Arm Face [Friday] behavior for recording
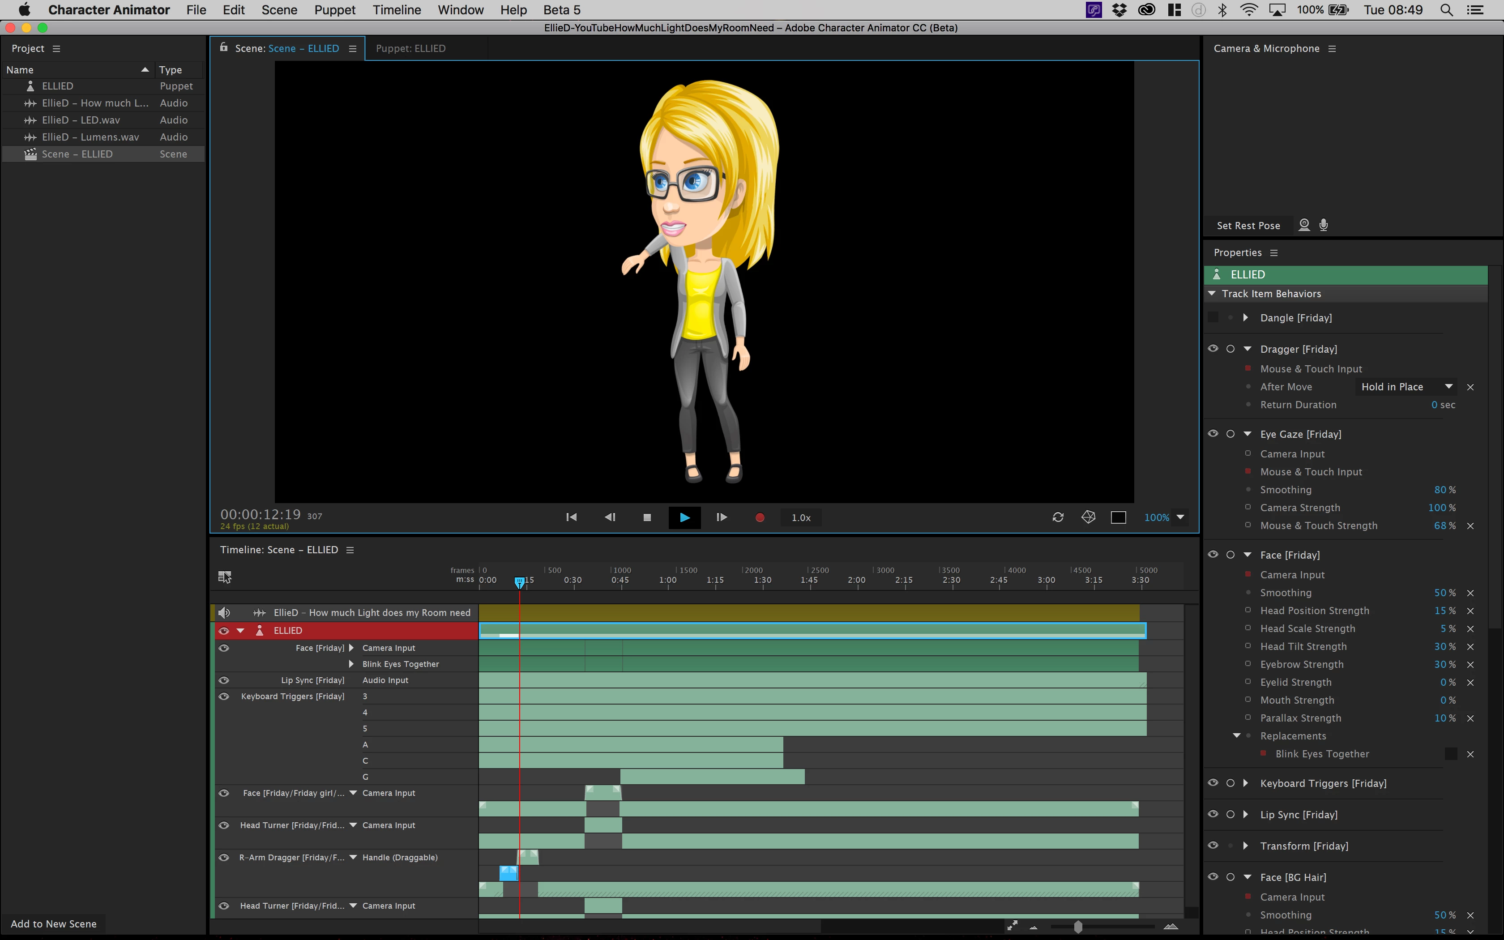The image size is (1504, 940). (1231, 555)
